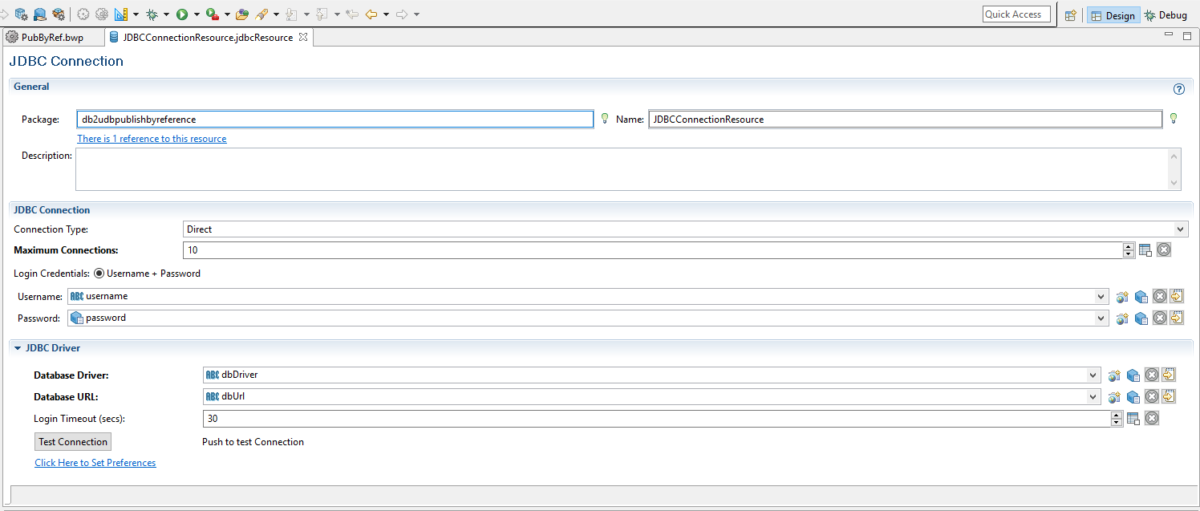Increase Login Timeout with up stepper
Screen dimensions: 1200x511
[x=1117, y=414]
